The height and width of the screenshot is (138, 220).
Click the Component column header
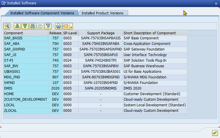tap(26, 33)
